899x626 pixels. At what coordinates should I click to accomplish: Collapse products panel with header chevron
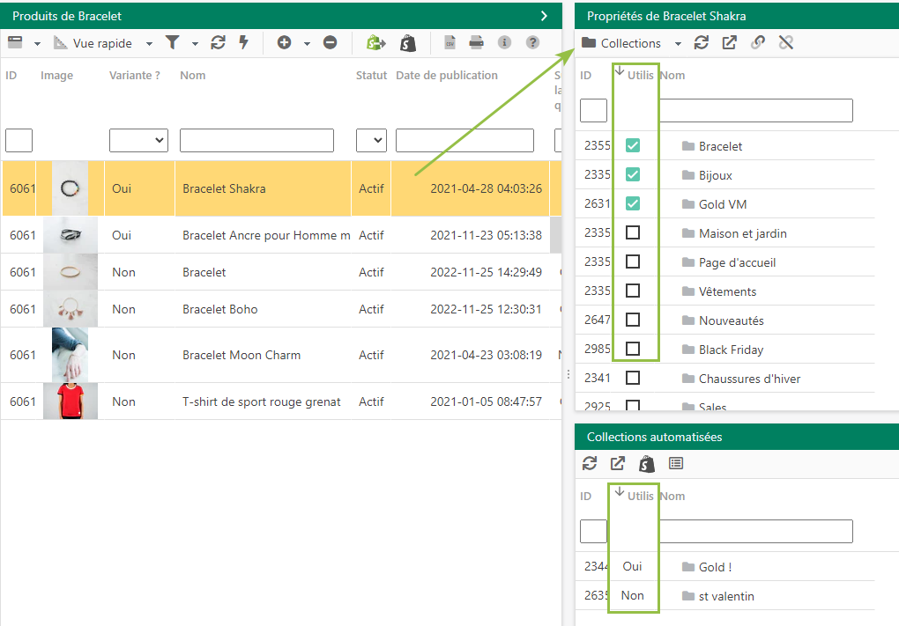tap(544, 16)
